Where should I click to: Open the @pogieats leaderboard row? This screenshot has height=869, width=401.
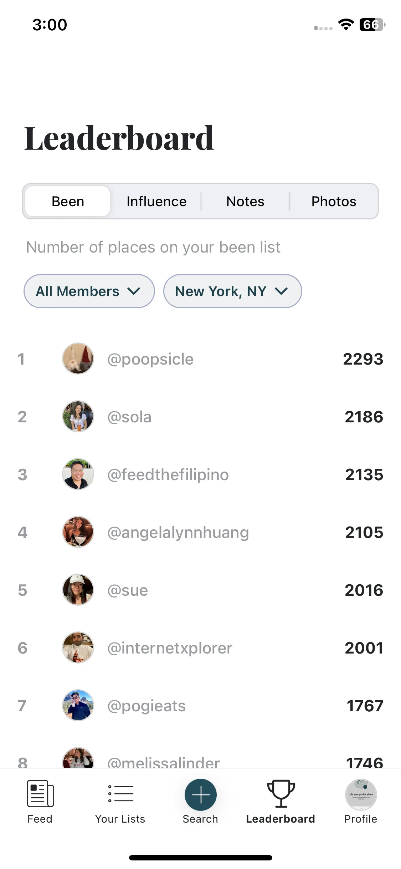pyautogui.click(x=200, y=706)
